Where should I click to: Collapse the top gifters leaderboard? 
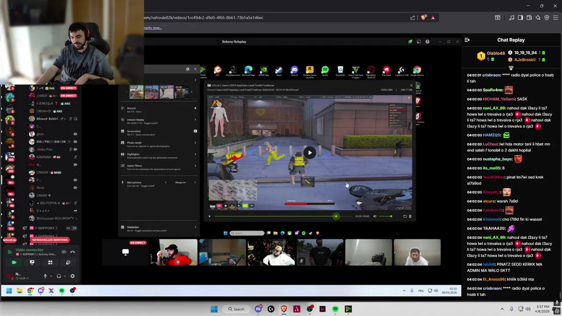511,68
